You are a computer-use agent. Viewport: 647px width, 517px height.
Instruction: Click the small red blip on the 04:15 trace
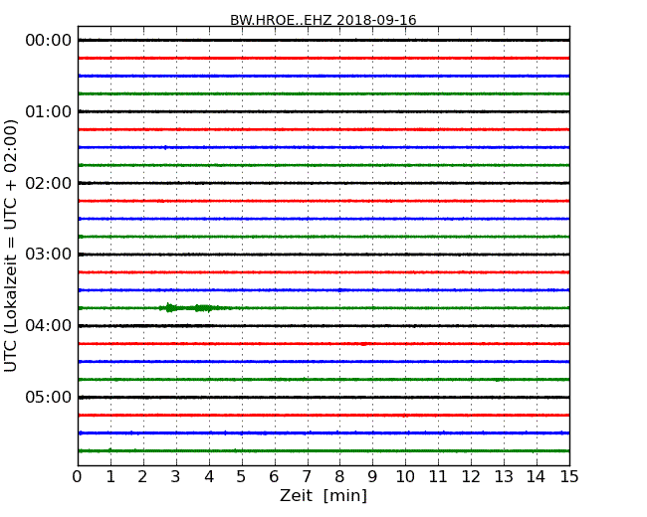tap(363, 344)
